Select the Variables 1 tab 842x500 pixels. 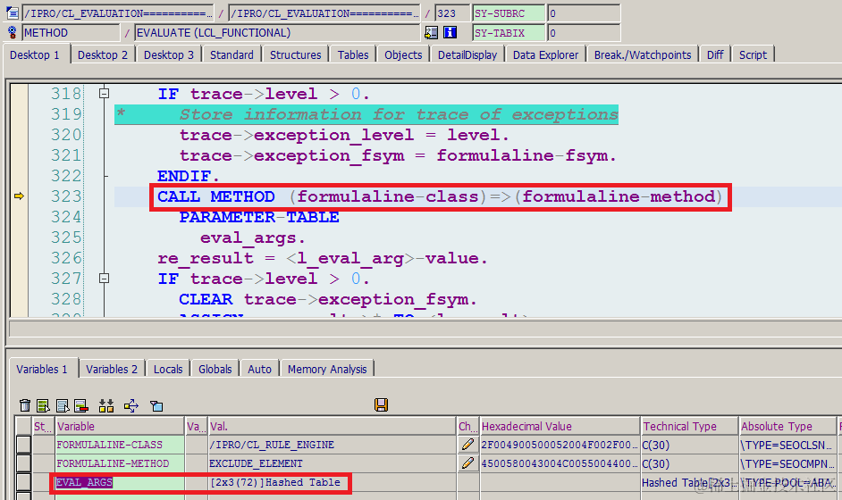(42, 369)
